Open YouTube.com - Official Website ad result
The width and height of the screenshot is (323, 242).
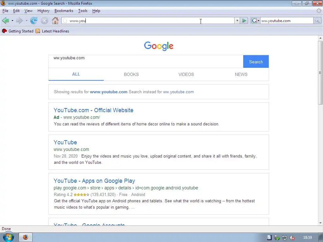pos(93,110)
